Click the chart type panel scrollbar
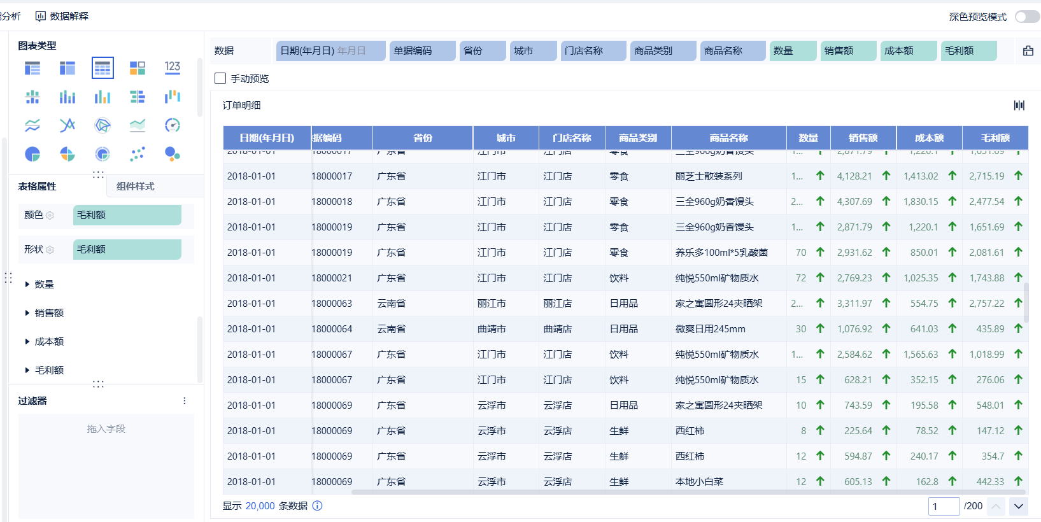 click(x=200, y=88)
